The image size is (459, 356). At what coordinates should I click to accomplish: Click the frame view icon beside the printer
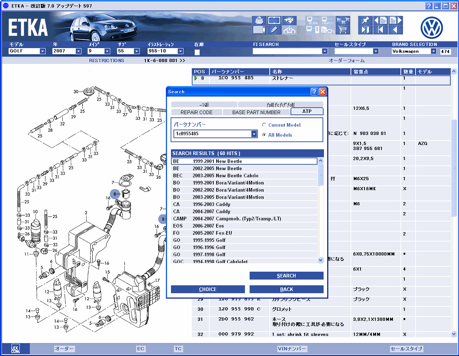point(274,20)
